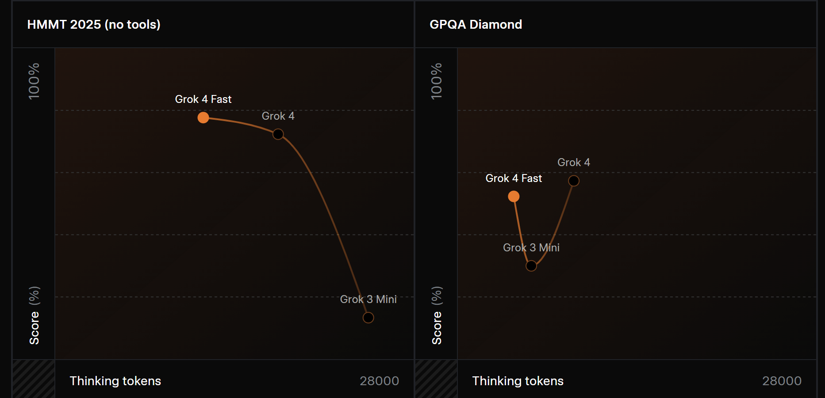The image size is (825, 398).
Task: Click the hatched corner box under HMMT score axis
Action: 34,379
